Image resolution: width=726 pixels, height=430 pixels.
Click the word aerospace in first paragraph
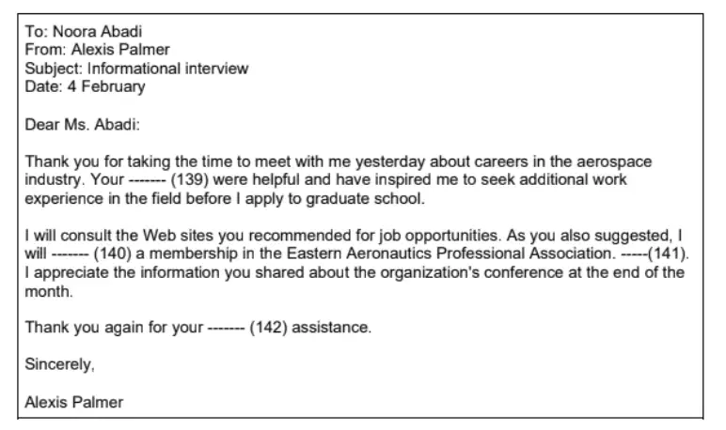coord(614,161)
